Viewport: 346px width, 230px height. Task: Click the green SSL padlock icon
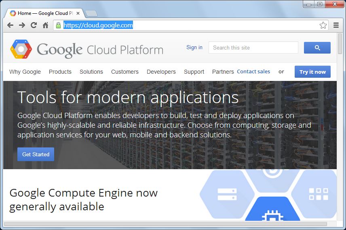coord(58,25)
